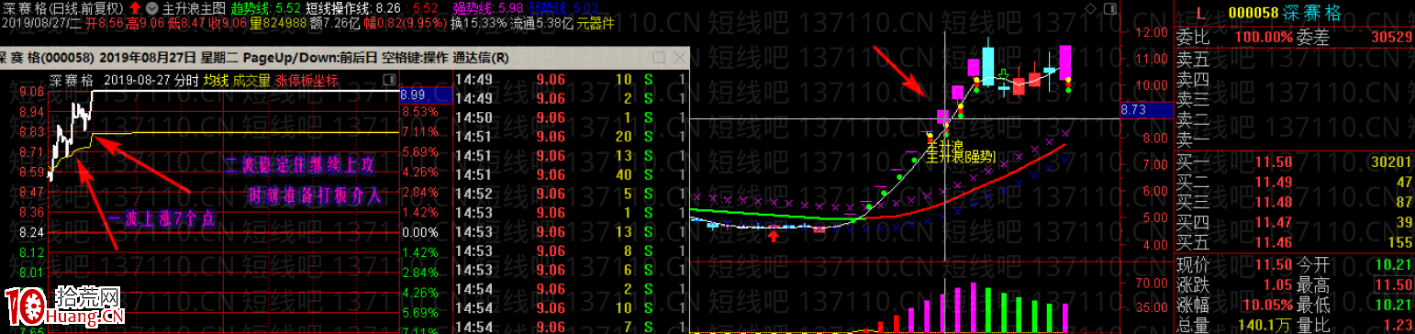Select the 14:49 tick row with volume 2

[570, 97]
